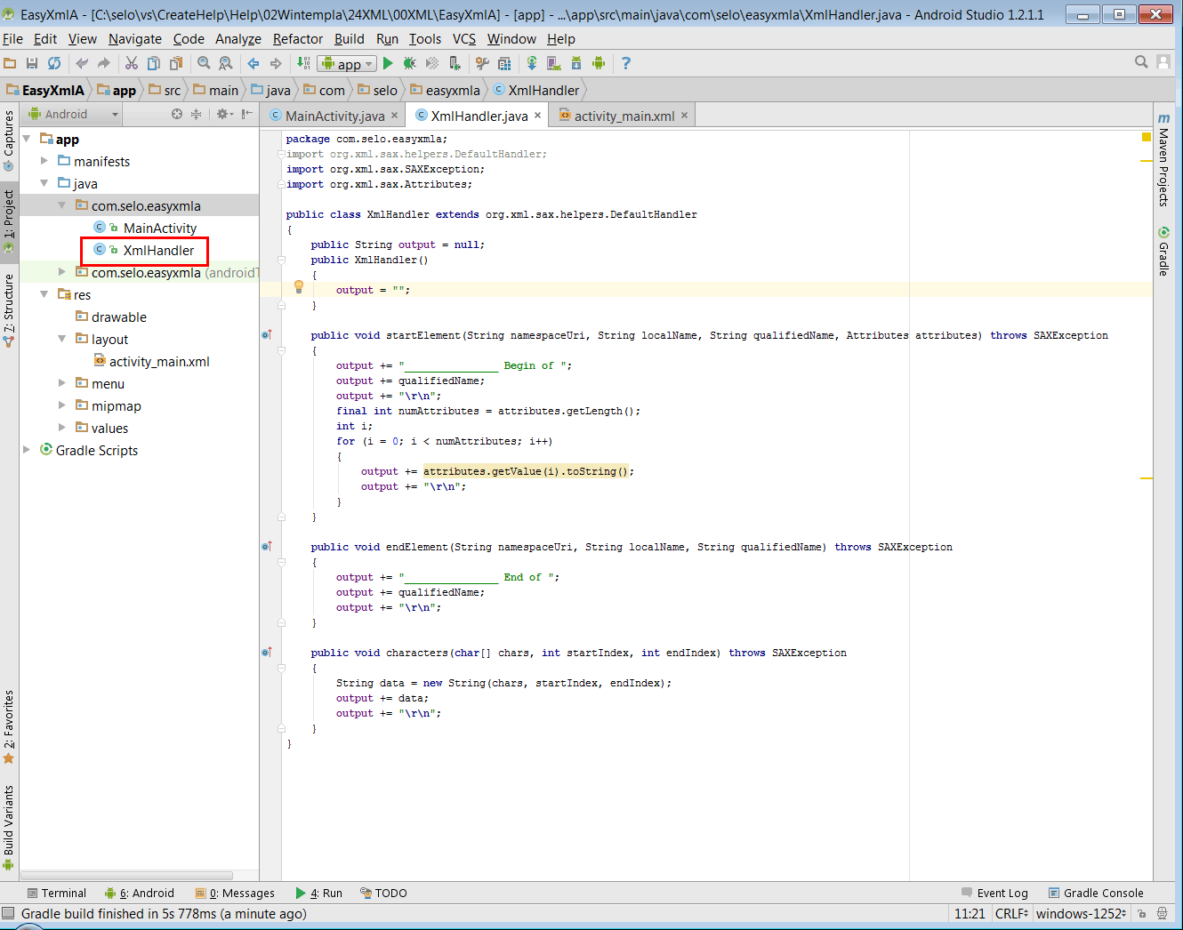The height and width of the screenshot is (930, 1183).
Task: Click the Synchronize toolbar icon
Action: tap(54, 63)
